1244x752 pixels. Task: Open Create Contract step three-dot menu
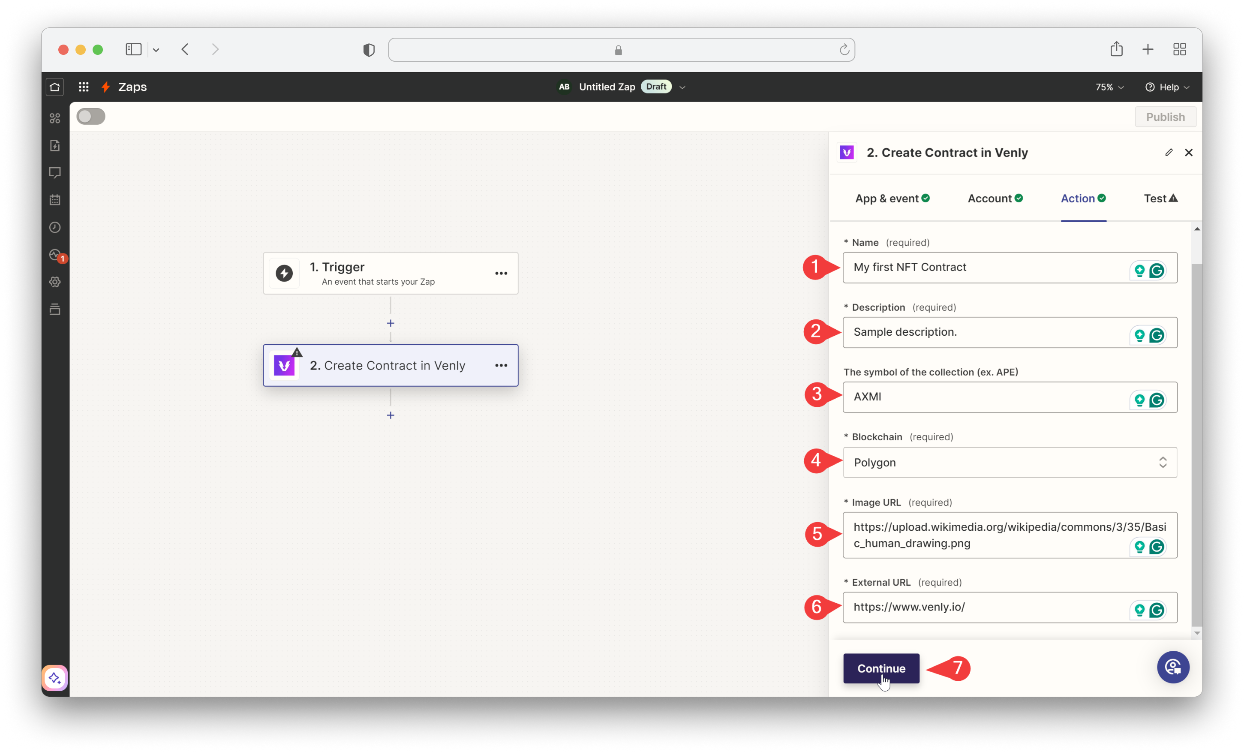coord(501,366)
